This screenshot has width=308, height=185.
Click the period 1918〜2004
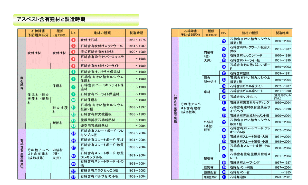(x=282, y=142)
